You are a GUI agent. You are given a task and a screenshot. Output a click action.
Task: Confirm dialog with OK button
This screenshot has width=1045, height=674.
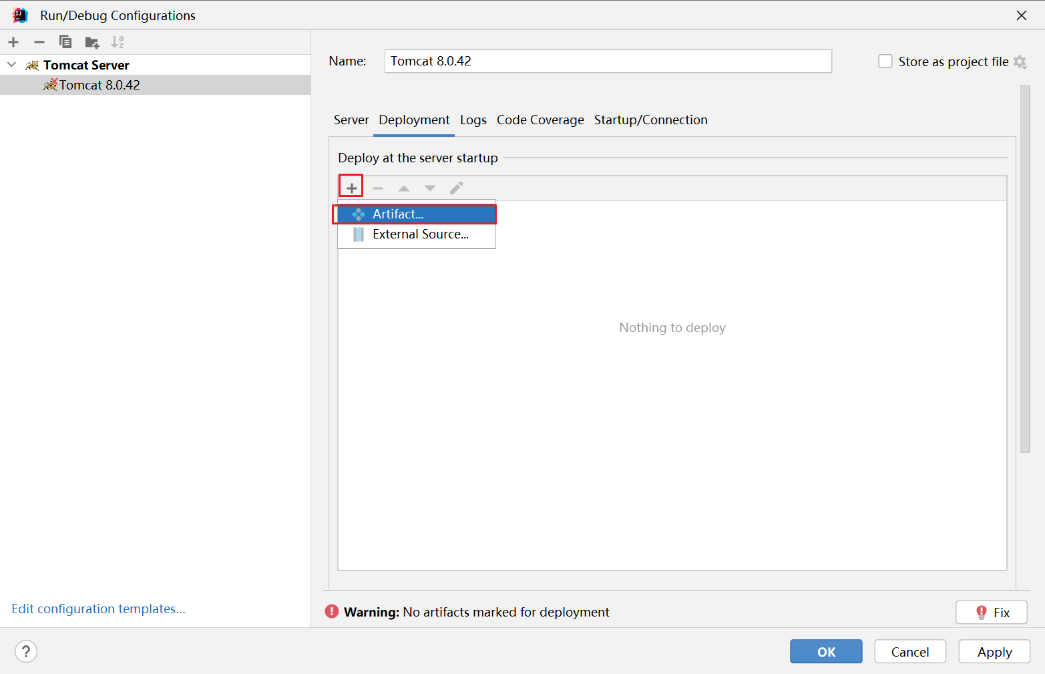(826, 651)
